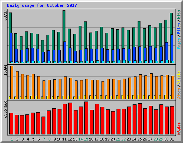
Task: Click the Hits legend label
Action: (x=179, y=15)
